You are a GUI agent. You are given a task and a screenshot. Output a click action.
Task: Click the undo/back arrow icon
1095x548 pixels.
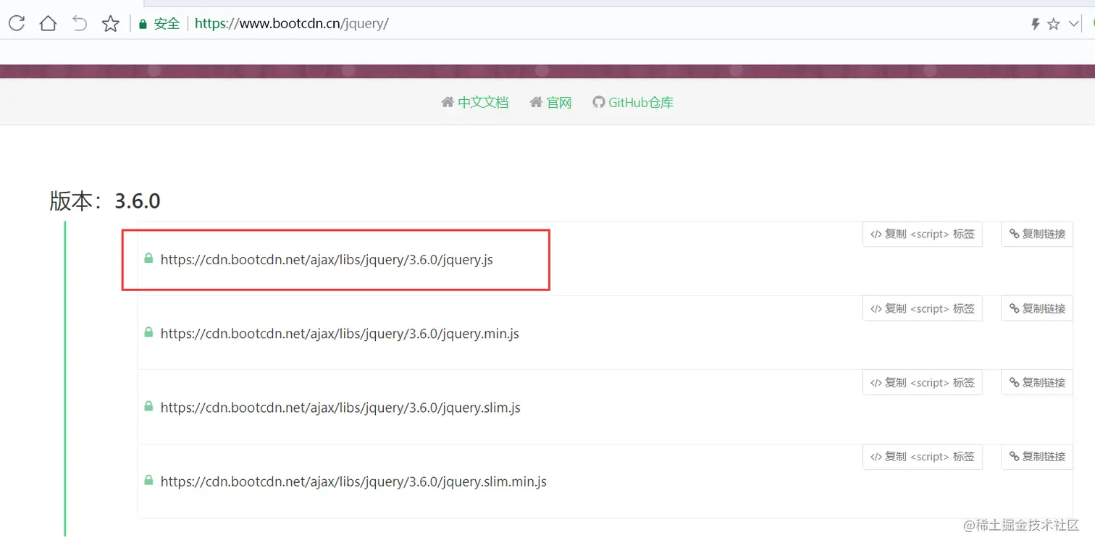pyautogui.click(x=79, y=23)
